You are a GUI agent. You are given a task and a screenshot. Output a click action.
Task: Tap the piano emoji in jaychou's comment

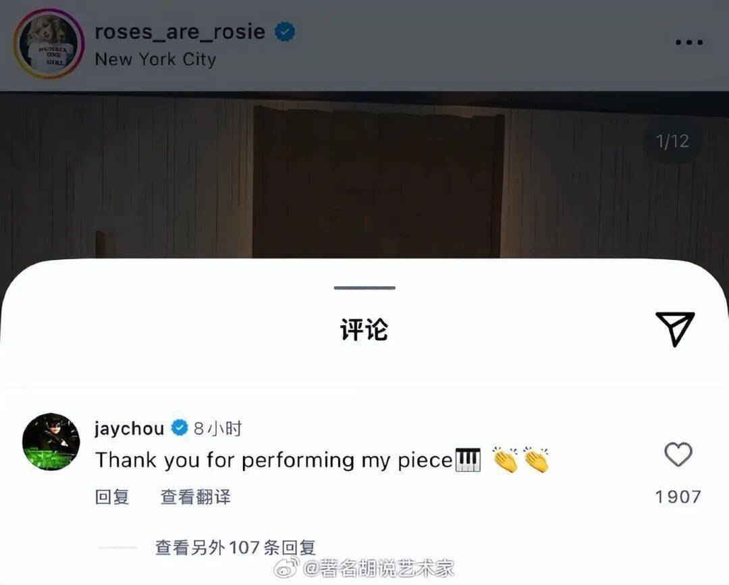coord(468,459)
